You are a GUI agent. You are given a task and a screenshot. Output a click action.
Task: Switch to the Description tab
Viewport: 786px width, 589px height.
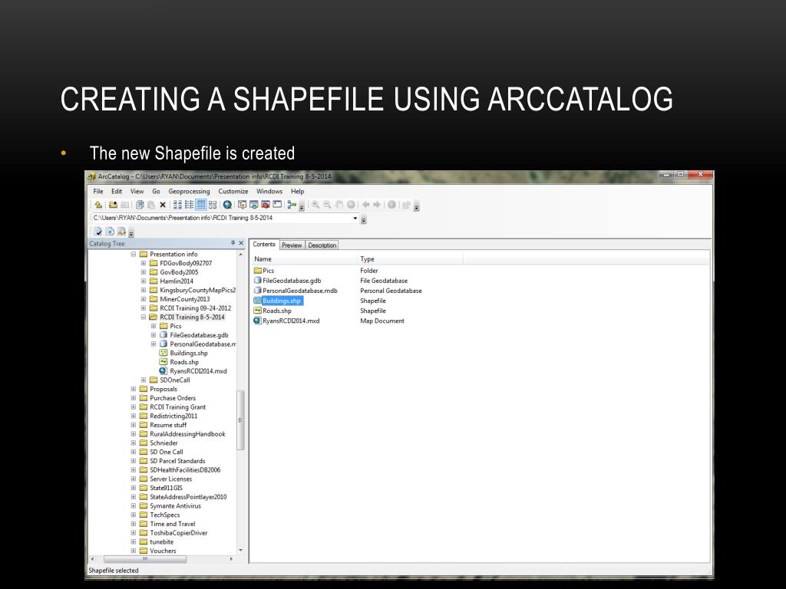tap(322, 245)
